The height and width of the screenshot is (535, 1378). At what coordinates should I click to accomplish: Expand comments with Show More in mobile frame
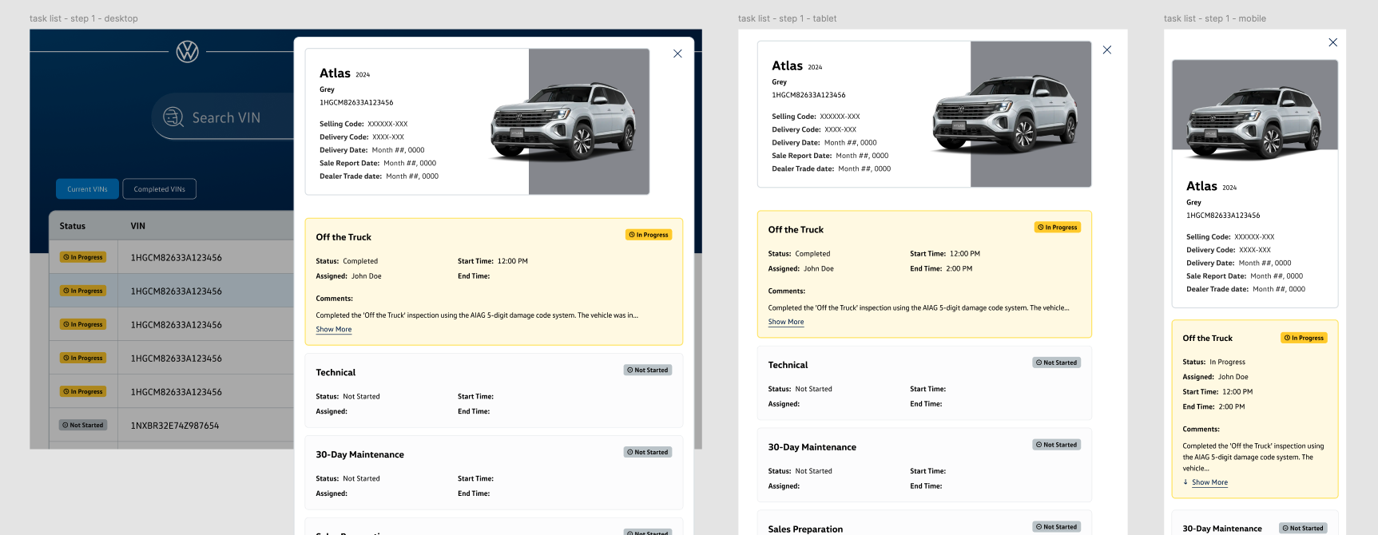(x=1209, y=482)
